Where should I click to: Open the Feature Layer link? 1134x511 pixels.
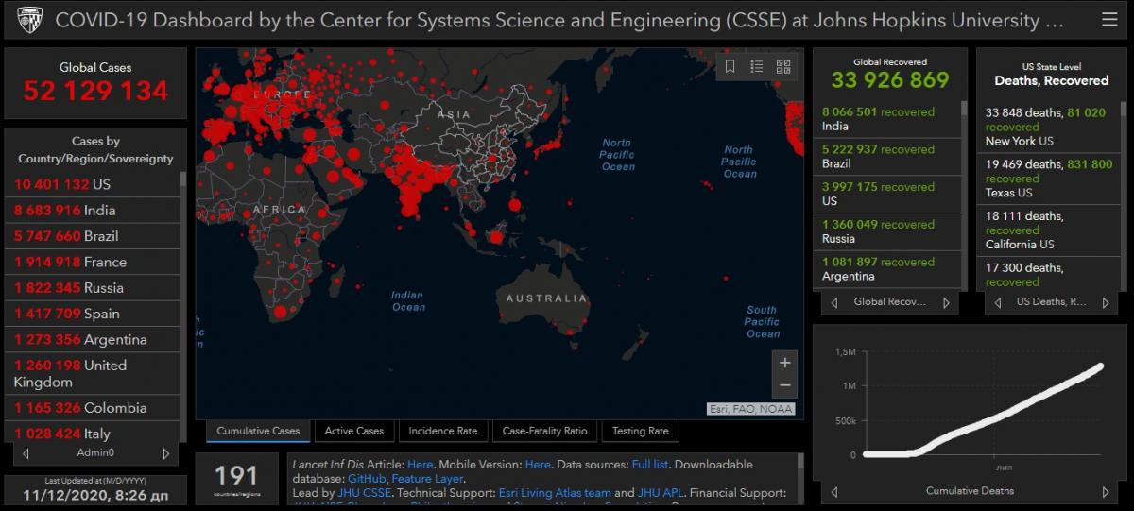coord(427,479)
